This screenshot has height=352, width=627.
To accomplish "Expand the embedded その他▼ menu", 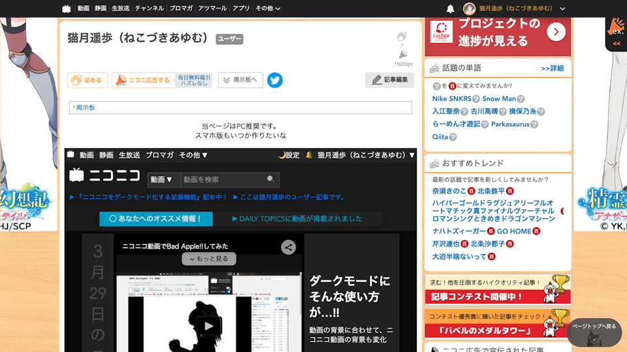I will (193, 155).
